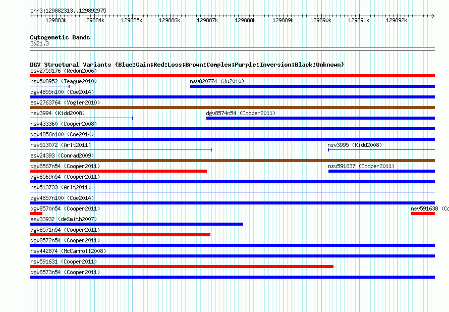Select the thin blue nsv3994 variant line
Image resolution: width=449 pixels, height=312 pixels.
click(x=82, y=118)
